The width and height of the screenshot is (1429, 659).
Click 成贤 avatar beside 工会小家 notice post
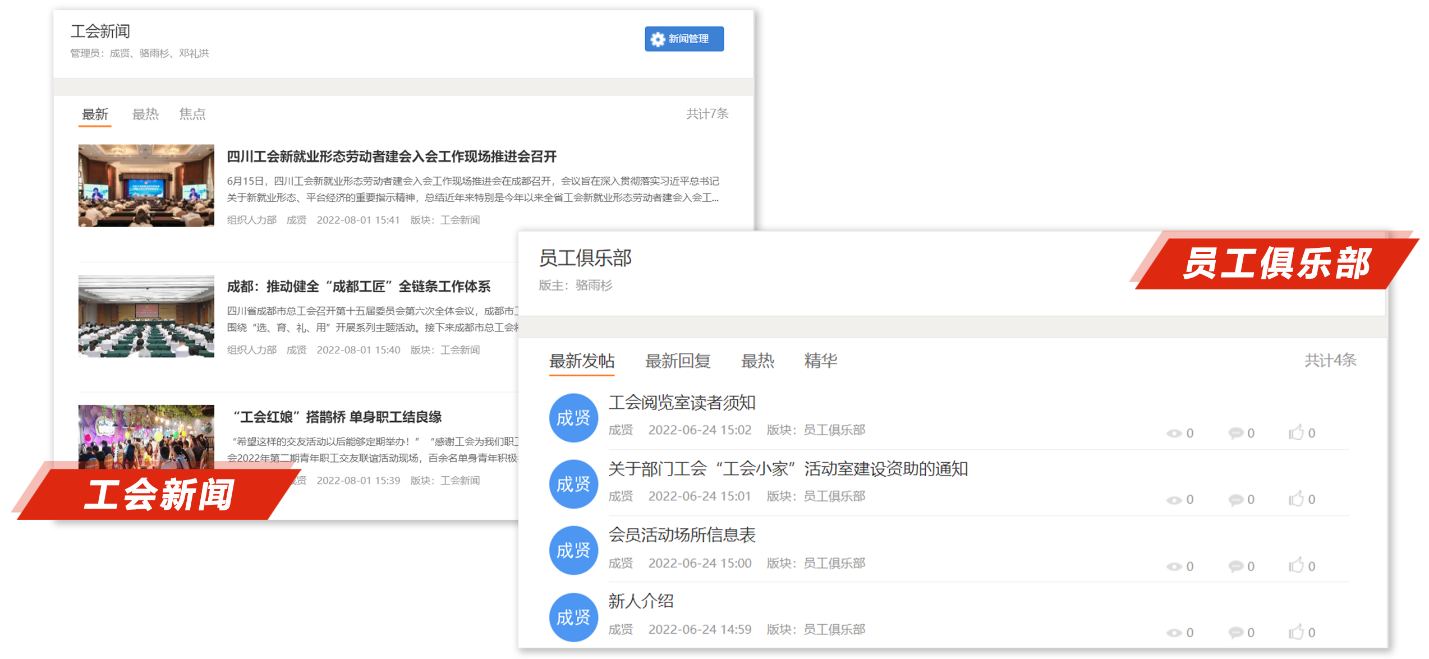[573, 484]
